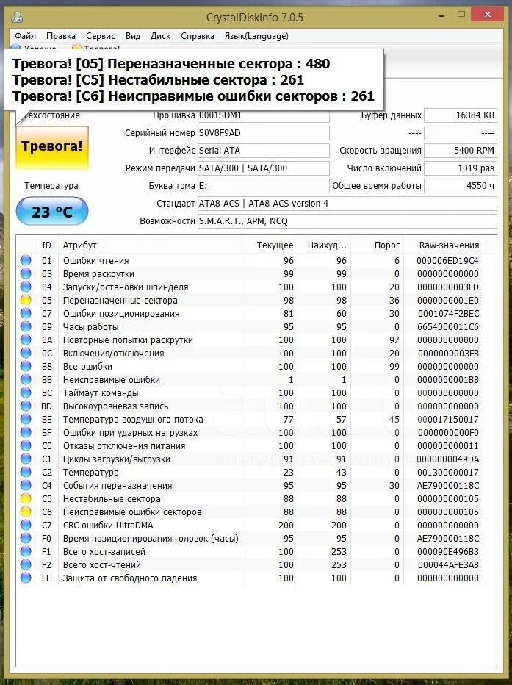This screenshot has height=685, width=512.
Task: Click the Буква тома field E:
Action: click(x=264, y=186)
